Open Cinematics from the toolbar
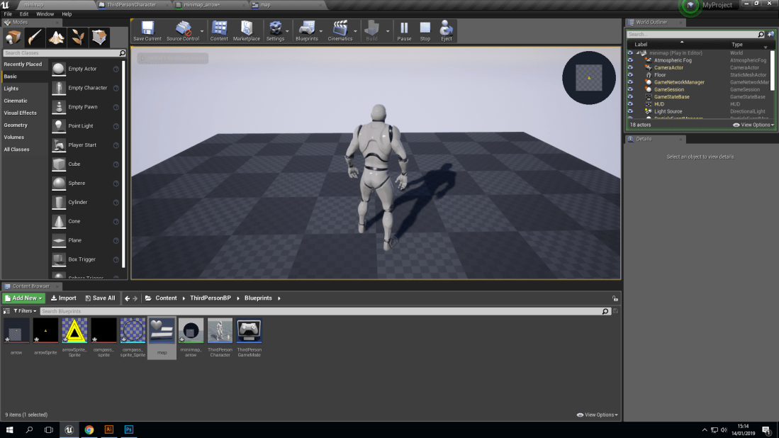779x438 pixels. point(339,31)
